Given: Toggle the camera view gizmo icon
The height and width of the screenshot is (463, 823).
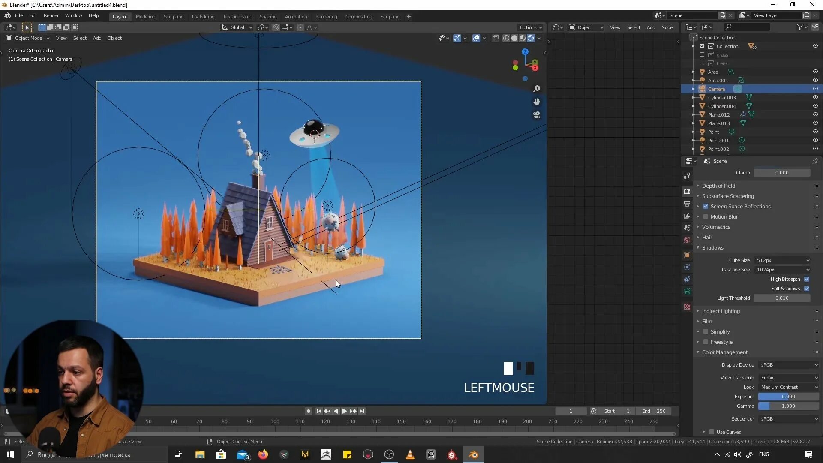Looking at the screenshot, I should click(x=536, y=115).
